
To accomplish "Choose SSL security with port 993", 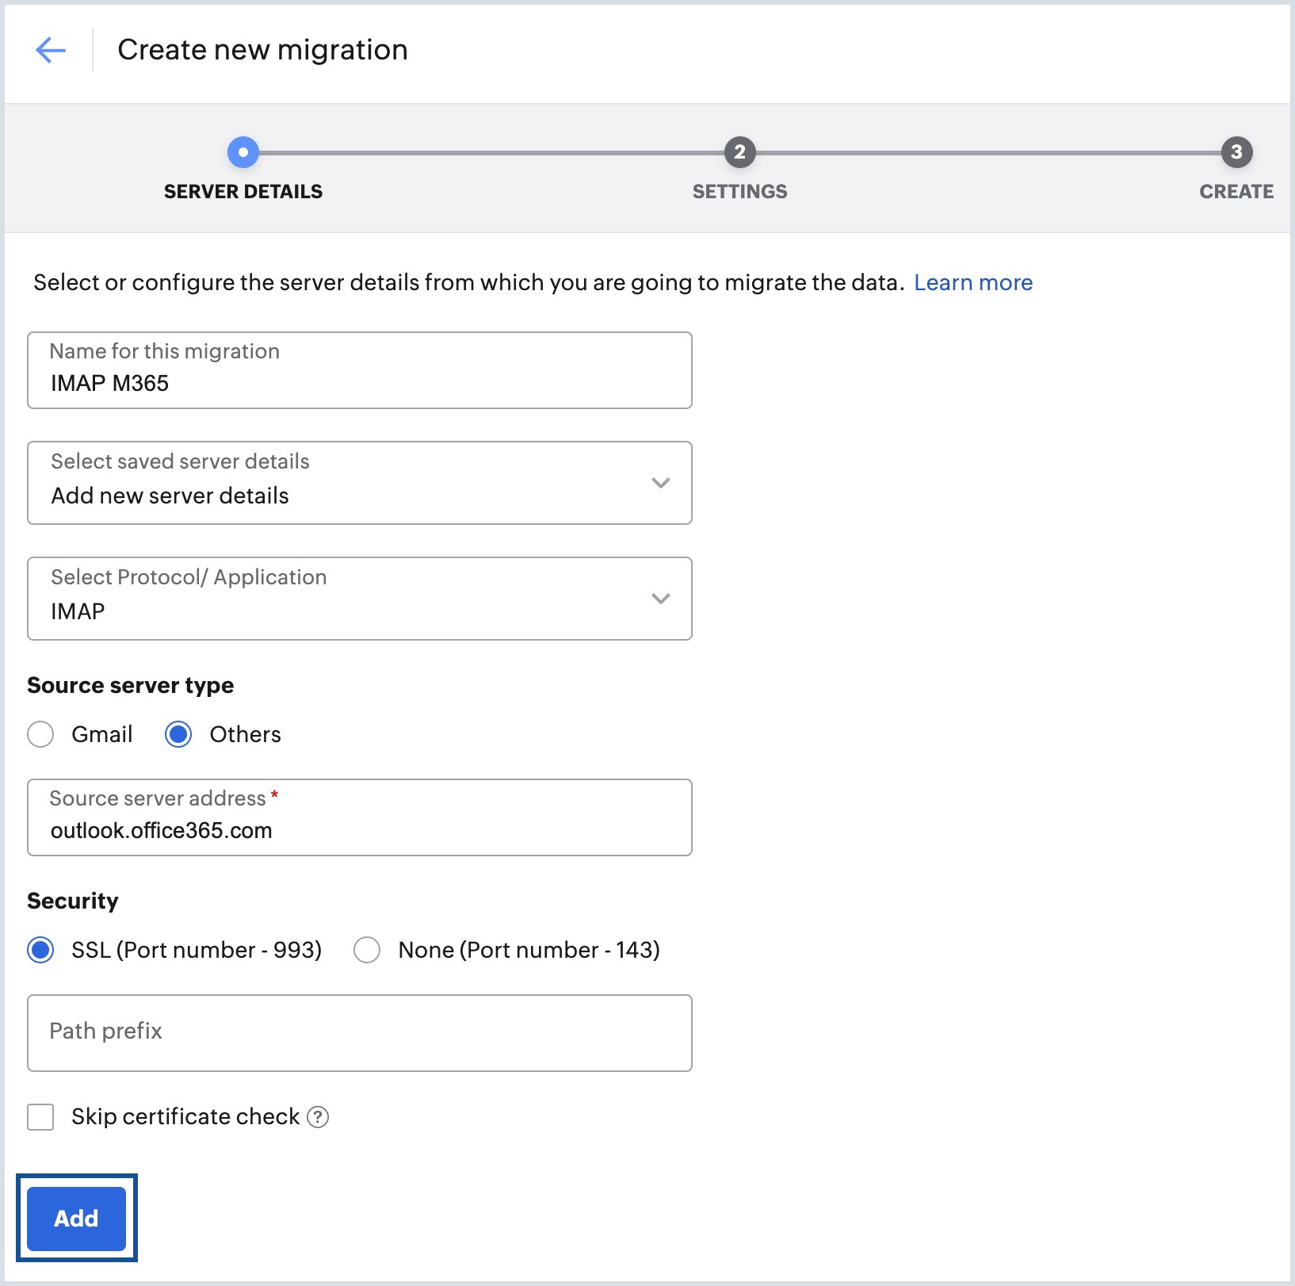I will pos(40,950).
